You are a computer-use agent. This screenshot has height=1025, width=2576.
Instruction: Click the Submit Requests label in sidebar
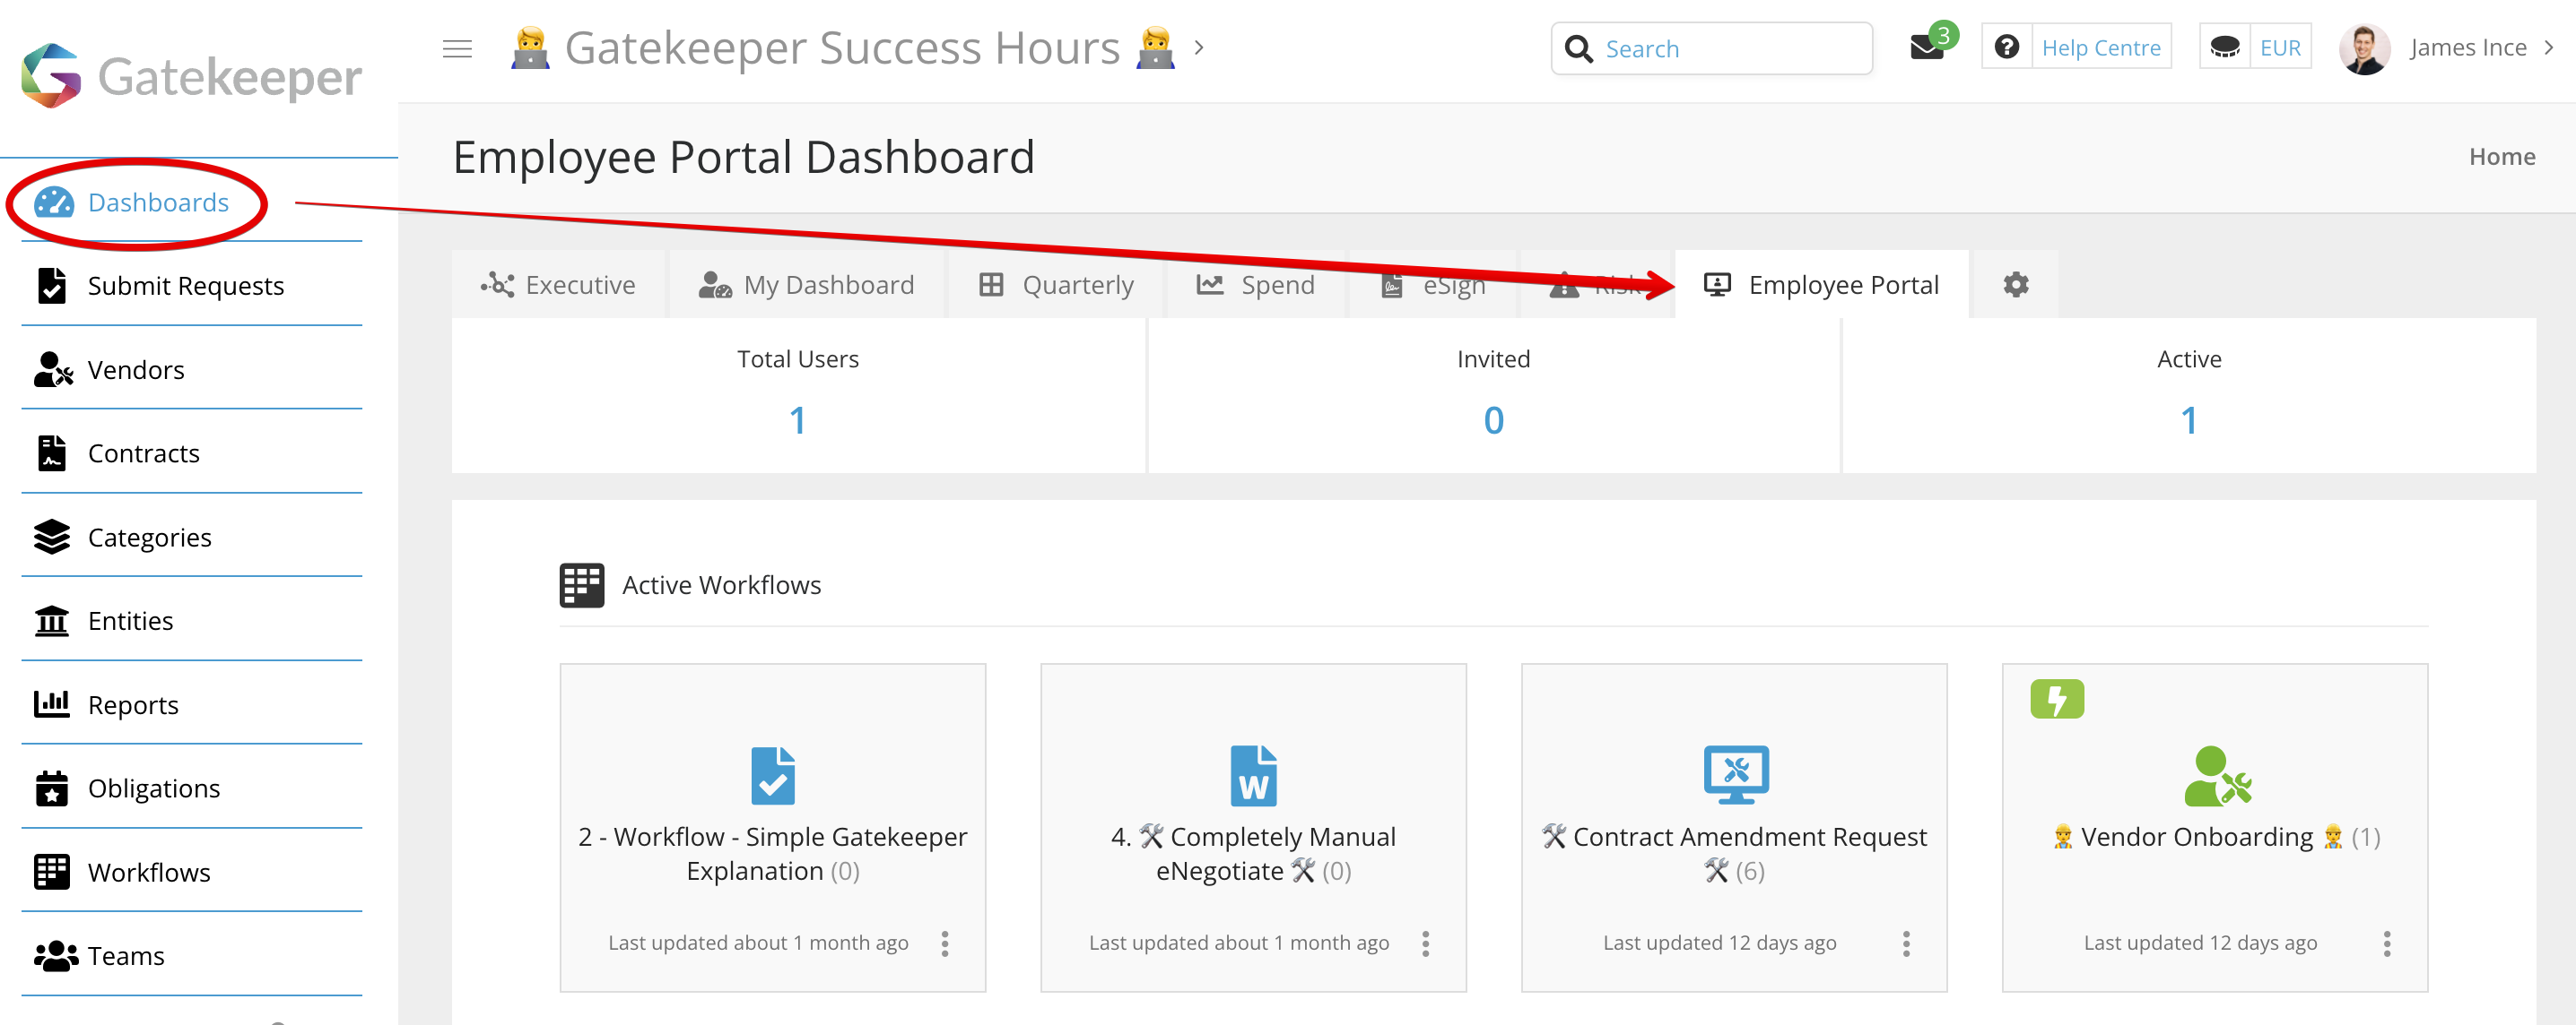[x=185, y=287]
